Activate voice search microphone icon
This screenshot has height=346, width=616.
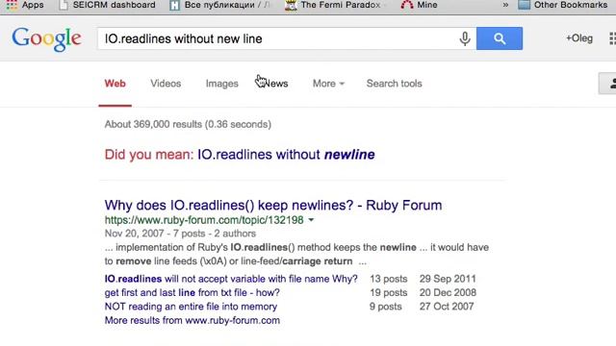click(x=465, y=38)
